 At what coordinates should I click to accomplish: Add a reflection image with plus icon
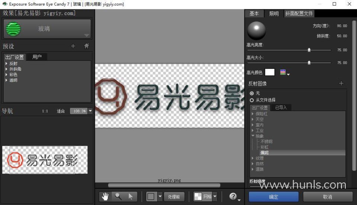tap(341, 83)
